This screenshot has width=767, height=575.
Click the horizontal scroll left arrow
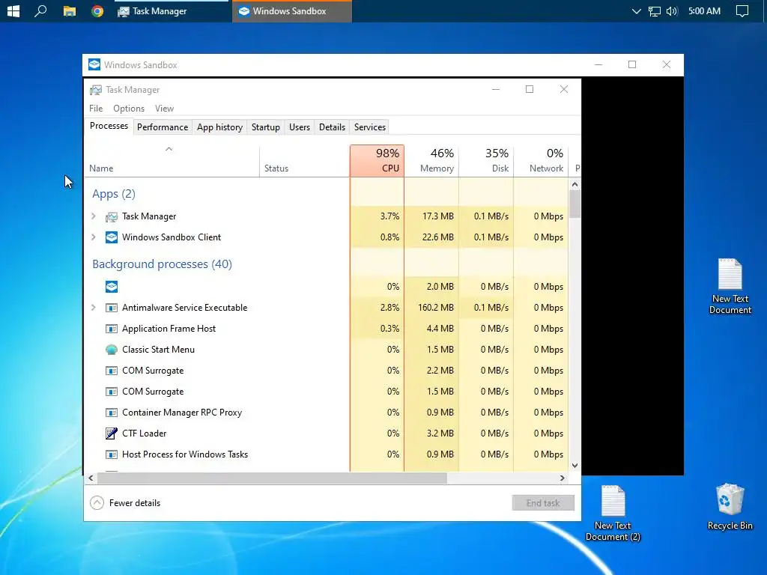(91, 478)
